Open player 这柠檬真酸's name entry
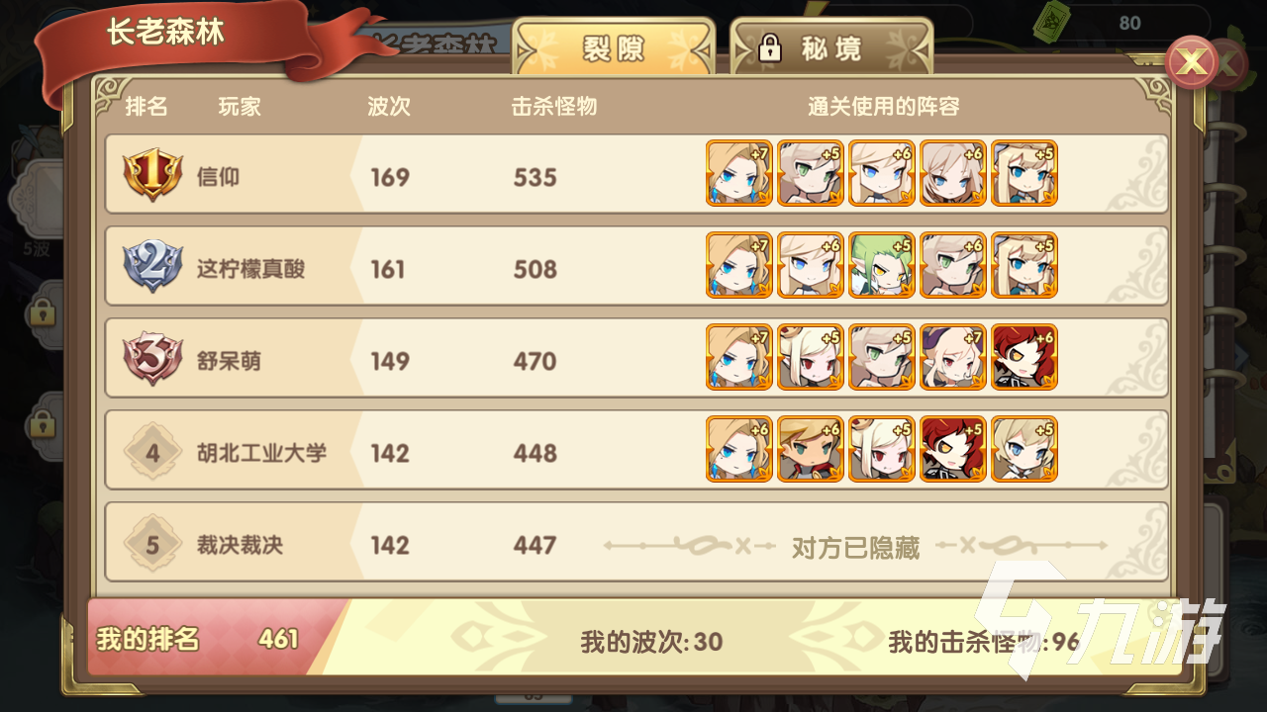 pos(250,269)
